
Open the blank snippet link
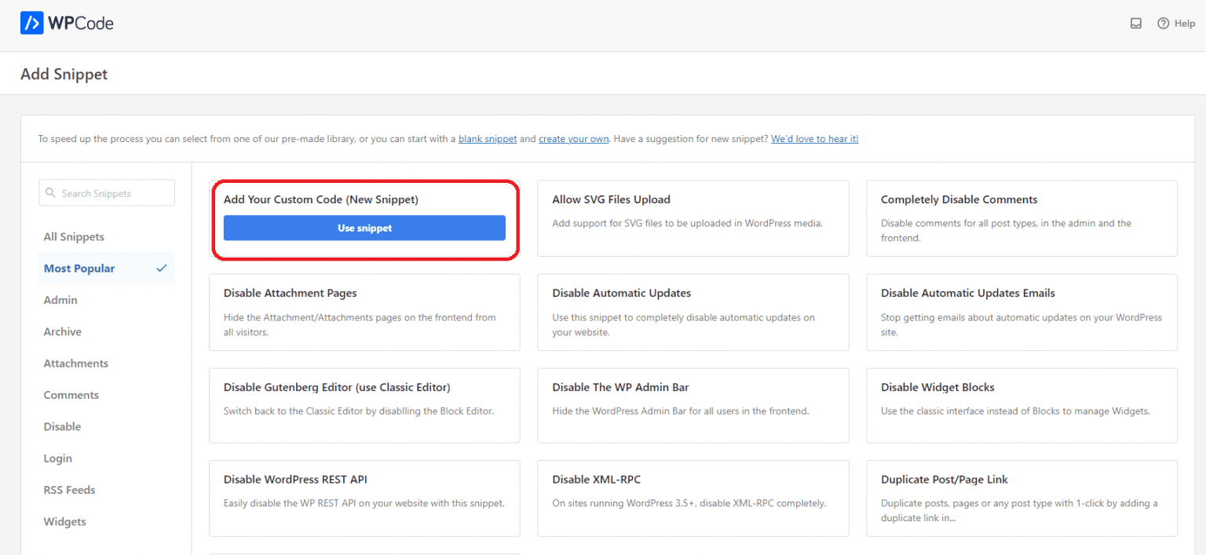487,138
